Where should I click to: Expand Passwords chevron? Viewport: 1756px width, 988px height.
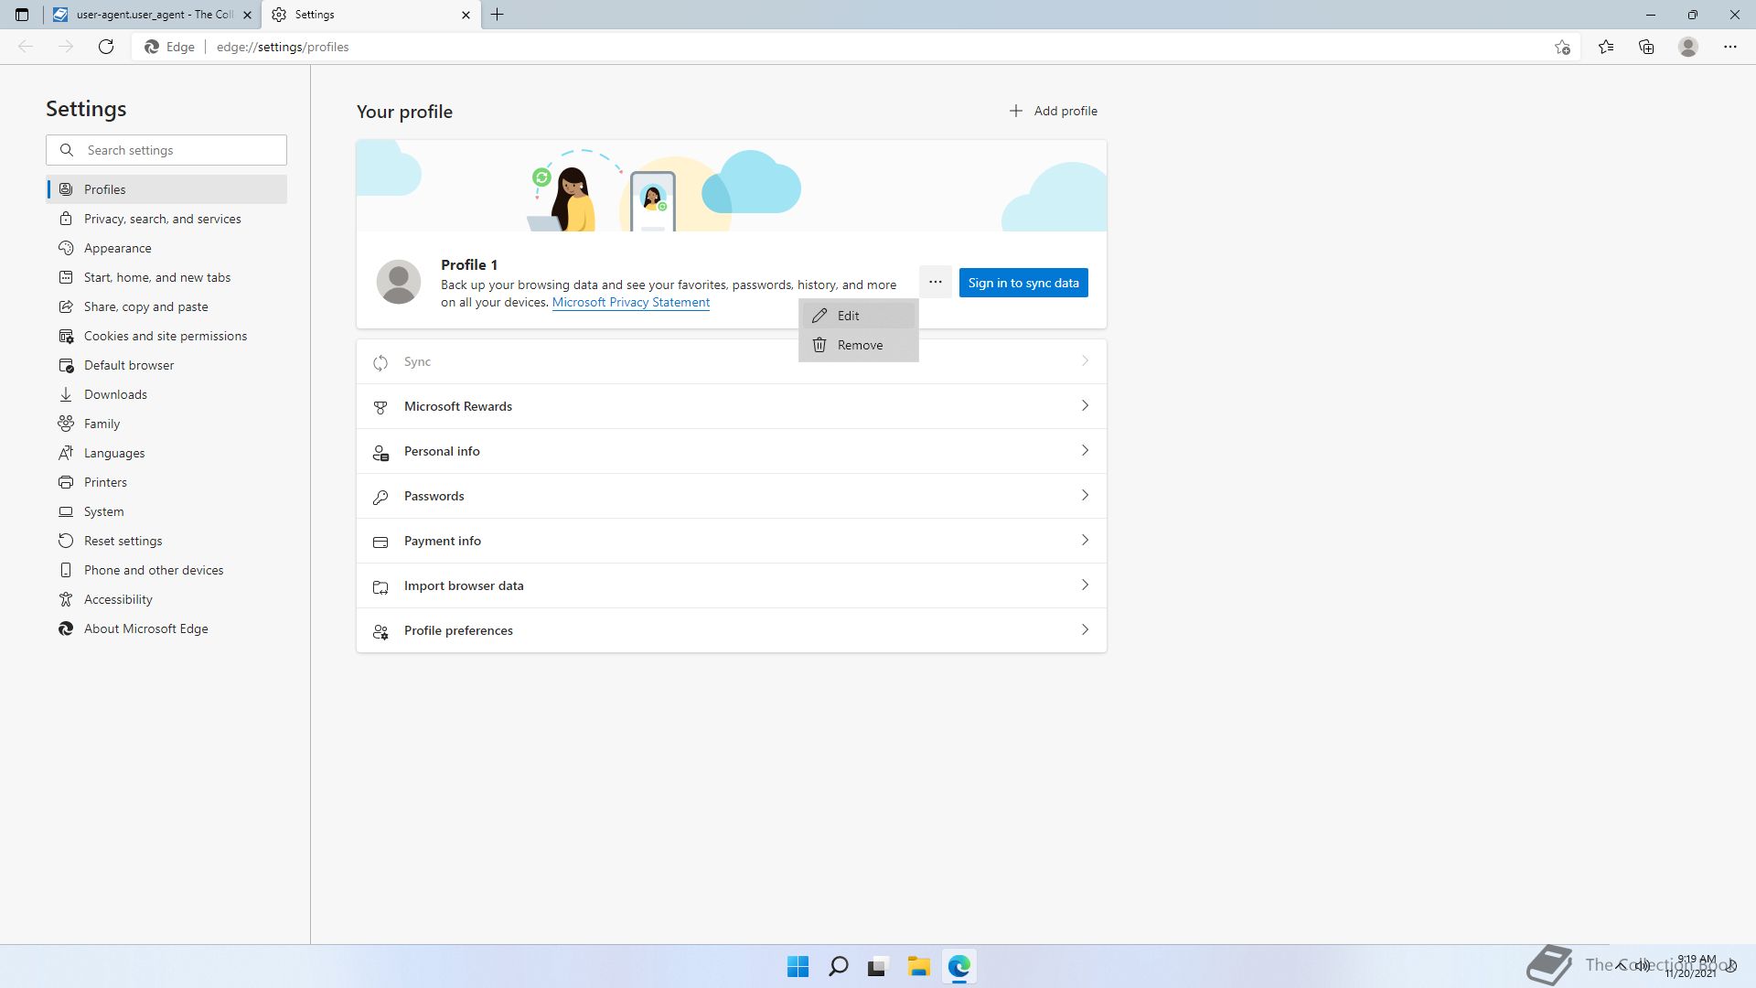tap(1085, 495)
